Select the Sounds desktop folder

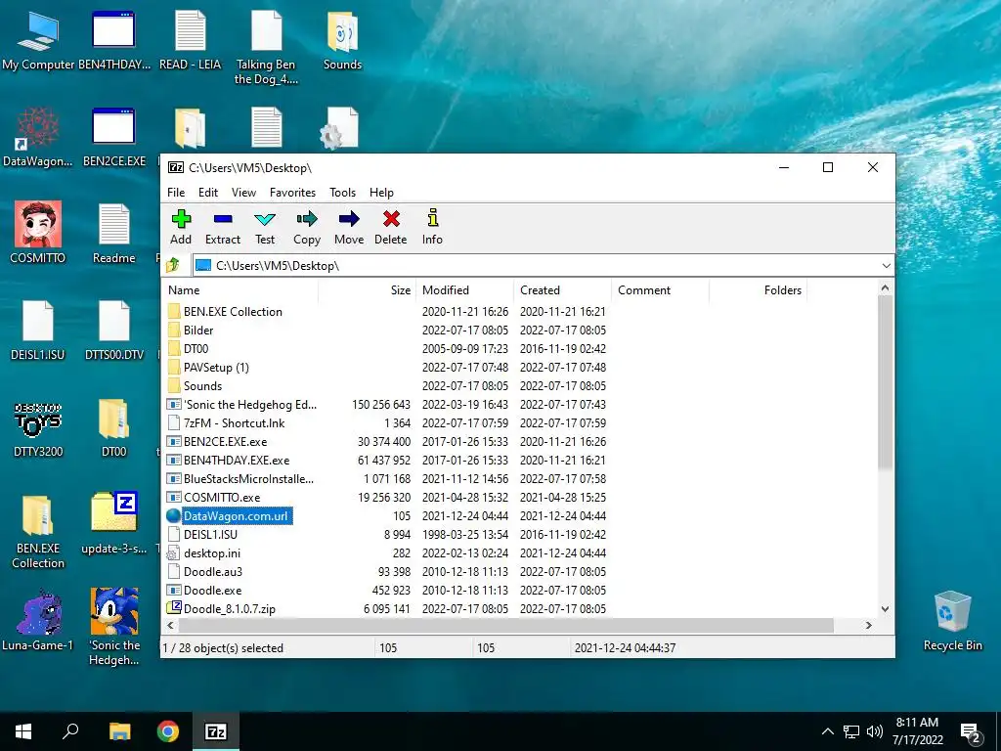point(342,41)
